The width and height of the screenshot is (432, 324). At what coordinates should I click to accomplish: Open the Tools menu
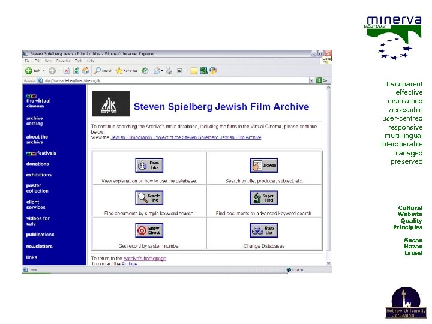click(79, 61)
